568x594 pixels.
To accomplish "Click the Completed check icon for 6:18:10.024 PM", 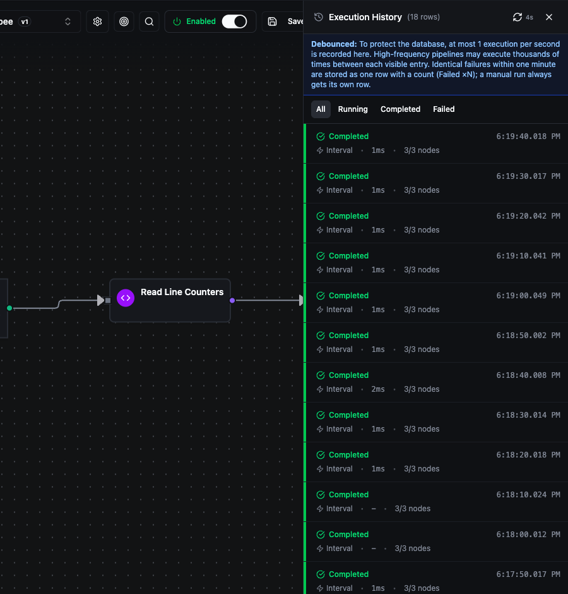I will 321,494.
